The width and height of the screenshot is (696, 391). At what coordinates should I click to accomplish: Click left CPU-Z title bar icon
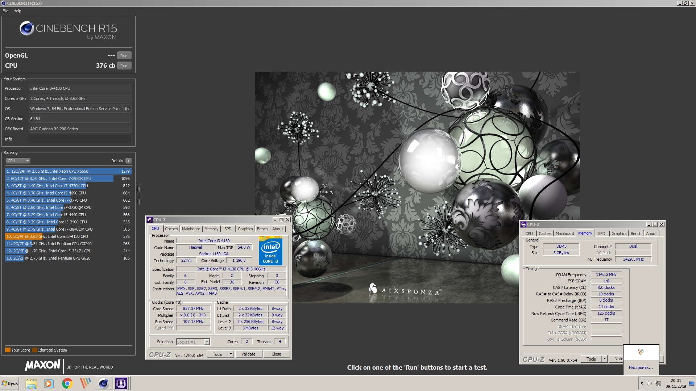[x=150, y=220]
